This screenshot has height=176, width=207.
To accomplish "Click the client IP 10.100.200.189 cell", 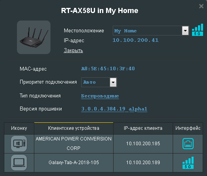I will tap(143, 163).
